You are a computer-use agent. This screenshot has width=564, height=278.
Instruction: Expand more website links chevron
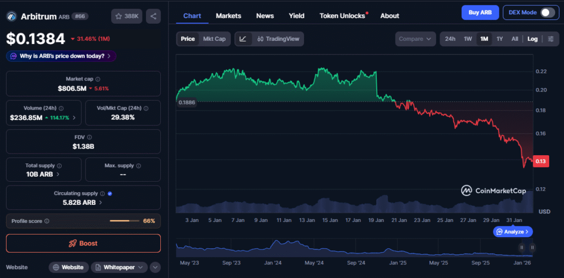[155, 267]
